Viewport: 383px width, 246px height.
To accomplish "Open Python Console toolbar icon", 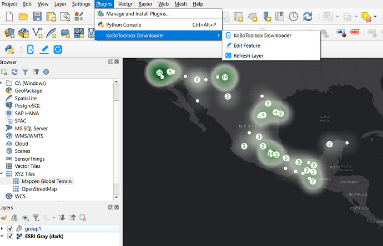I will pyautogui.click(x=9, y=49).
